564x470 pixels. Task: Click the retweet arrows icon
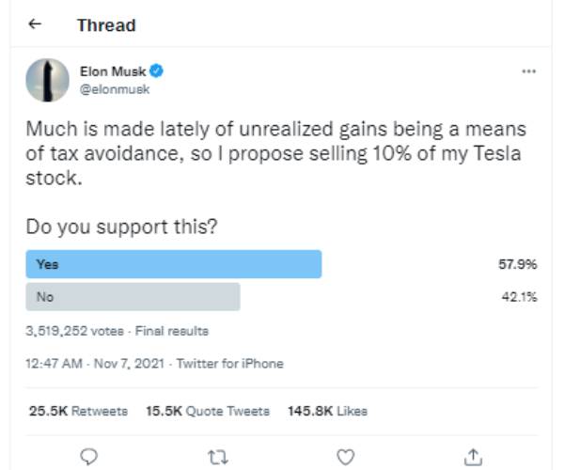[x=218, y=456]
